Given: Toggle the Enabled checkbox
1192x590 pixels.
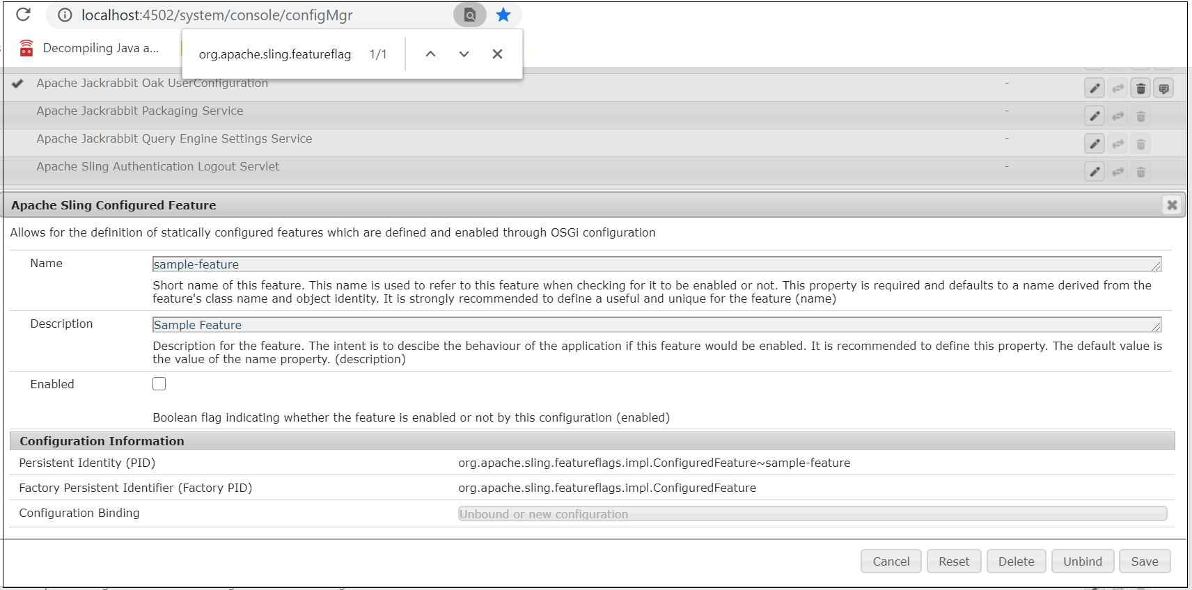Looking at the screenshot, I should (x=159, y=383).
